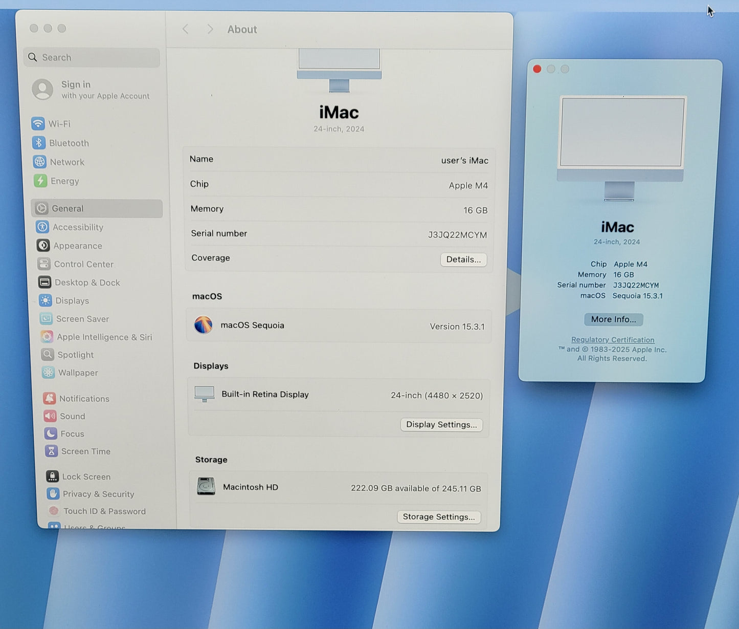The height and width of the screenshot is (629, 739).
Task: Open the Wi-Fi settings icon
Action: pos(40,123)
